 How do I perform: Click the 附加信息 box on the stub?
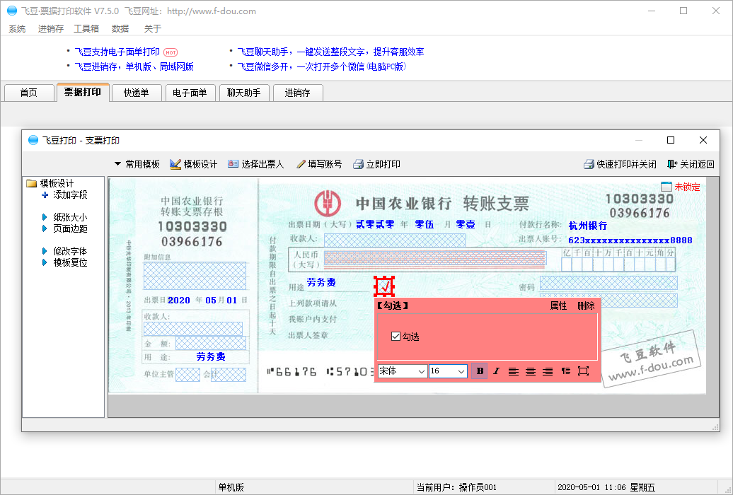pos(195,276)
